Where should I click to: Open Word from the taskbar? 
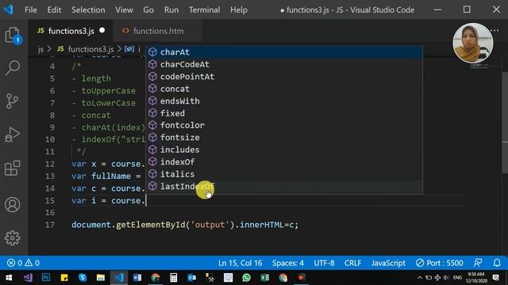pos(137,278)
